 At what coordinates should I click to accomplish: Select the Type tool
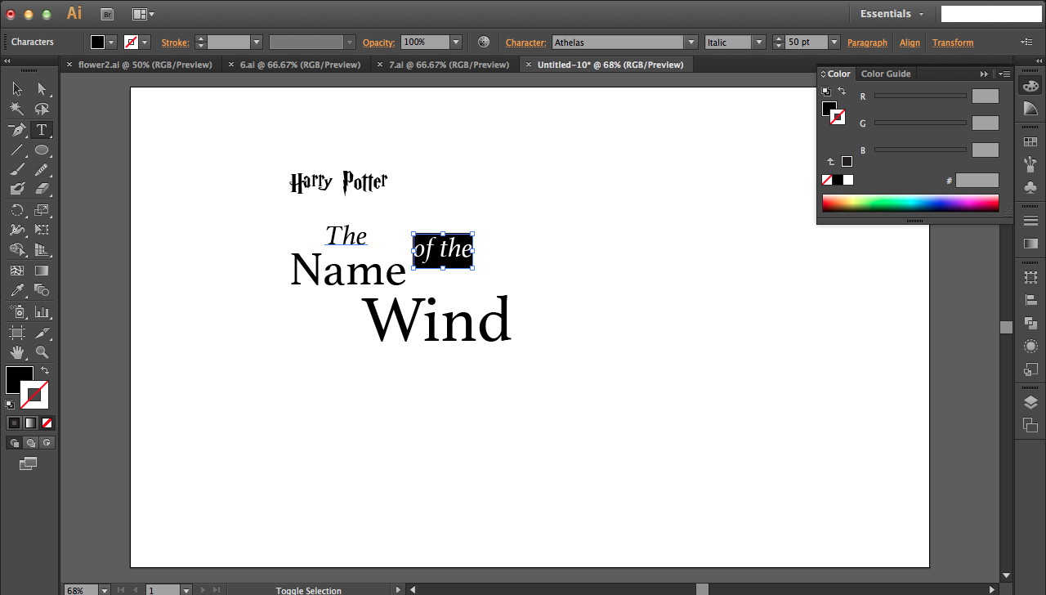[x=42, y=130]
